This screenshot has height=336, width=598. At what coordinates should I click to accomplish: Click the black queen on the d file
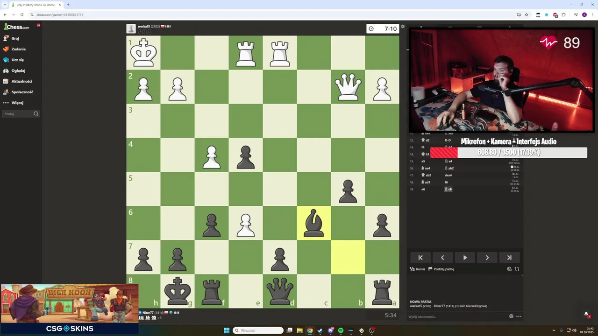pos(280,291)
